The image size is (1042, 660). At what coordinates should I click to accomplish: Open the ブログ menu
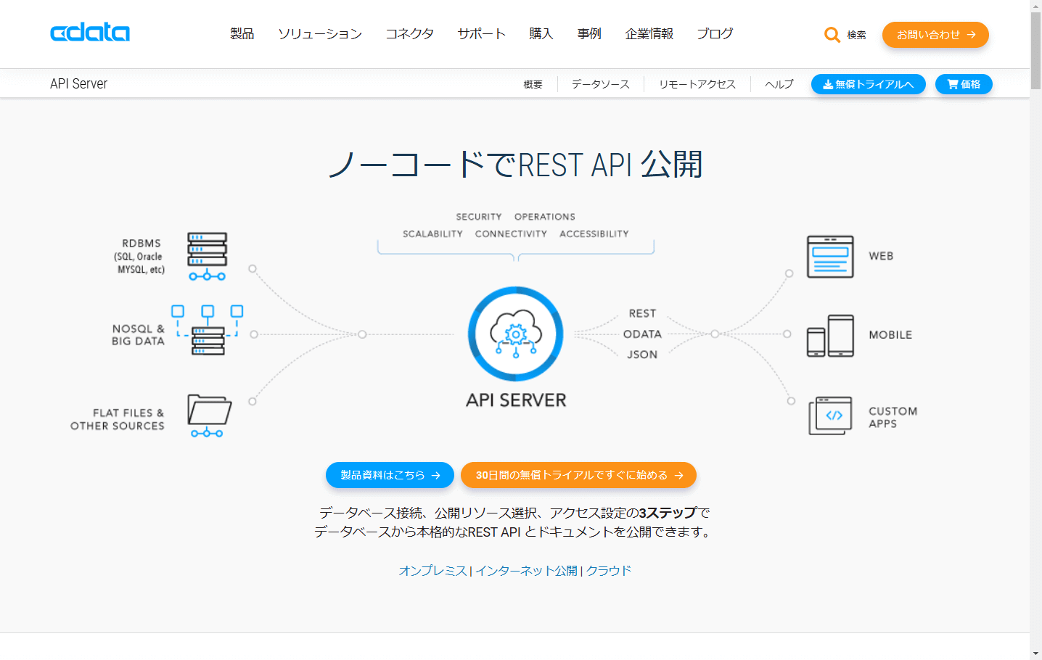pyautogui.click(x=715, y=34)
